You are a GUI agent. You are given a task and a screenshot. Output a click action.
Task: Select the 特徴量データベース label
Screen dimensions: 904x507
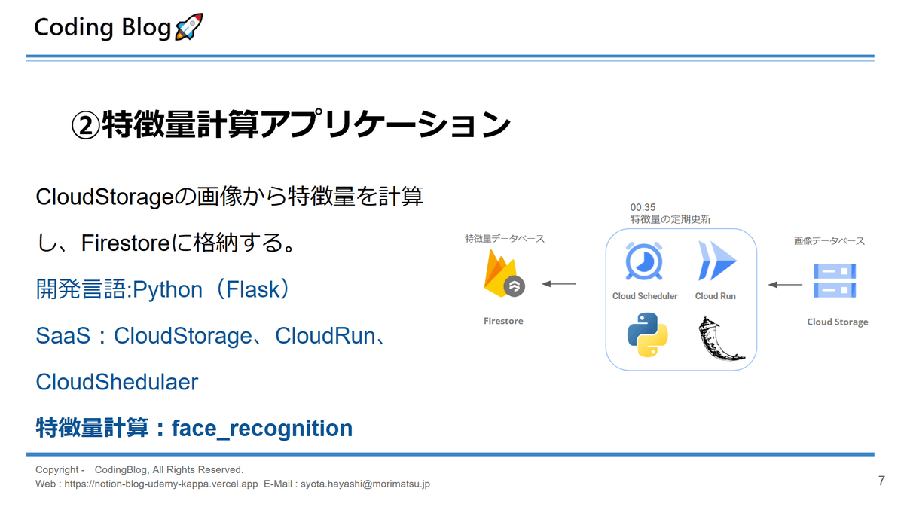click(x=504, y=239)
